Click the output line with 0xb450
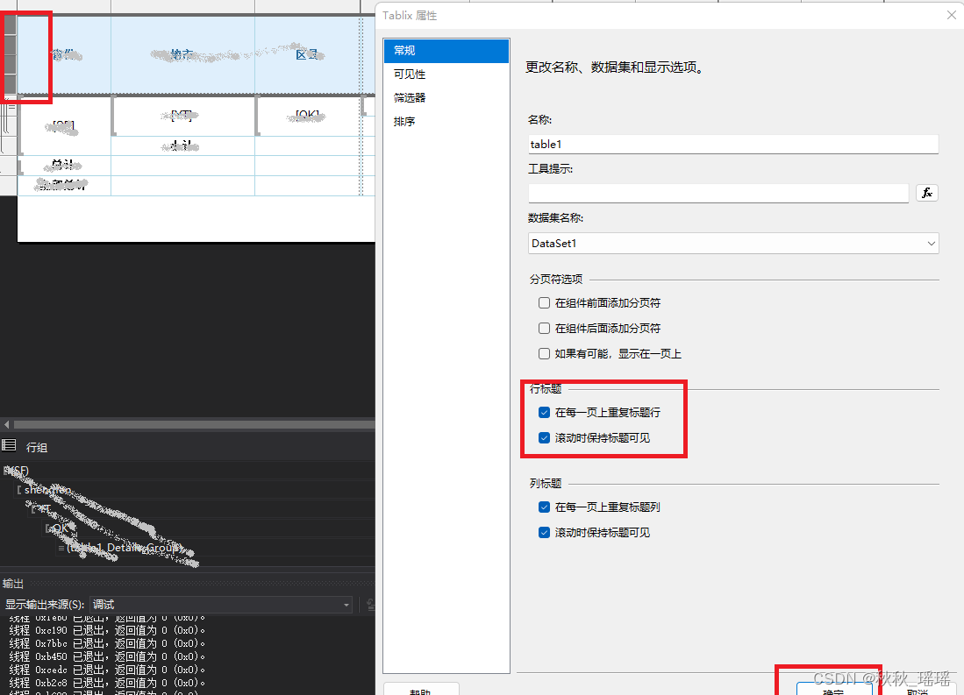This screenshot has height=695, width=964. [107, 656]
